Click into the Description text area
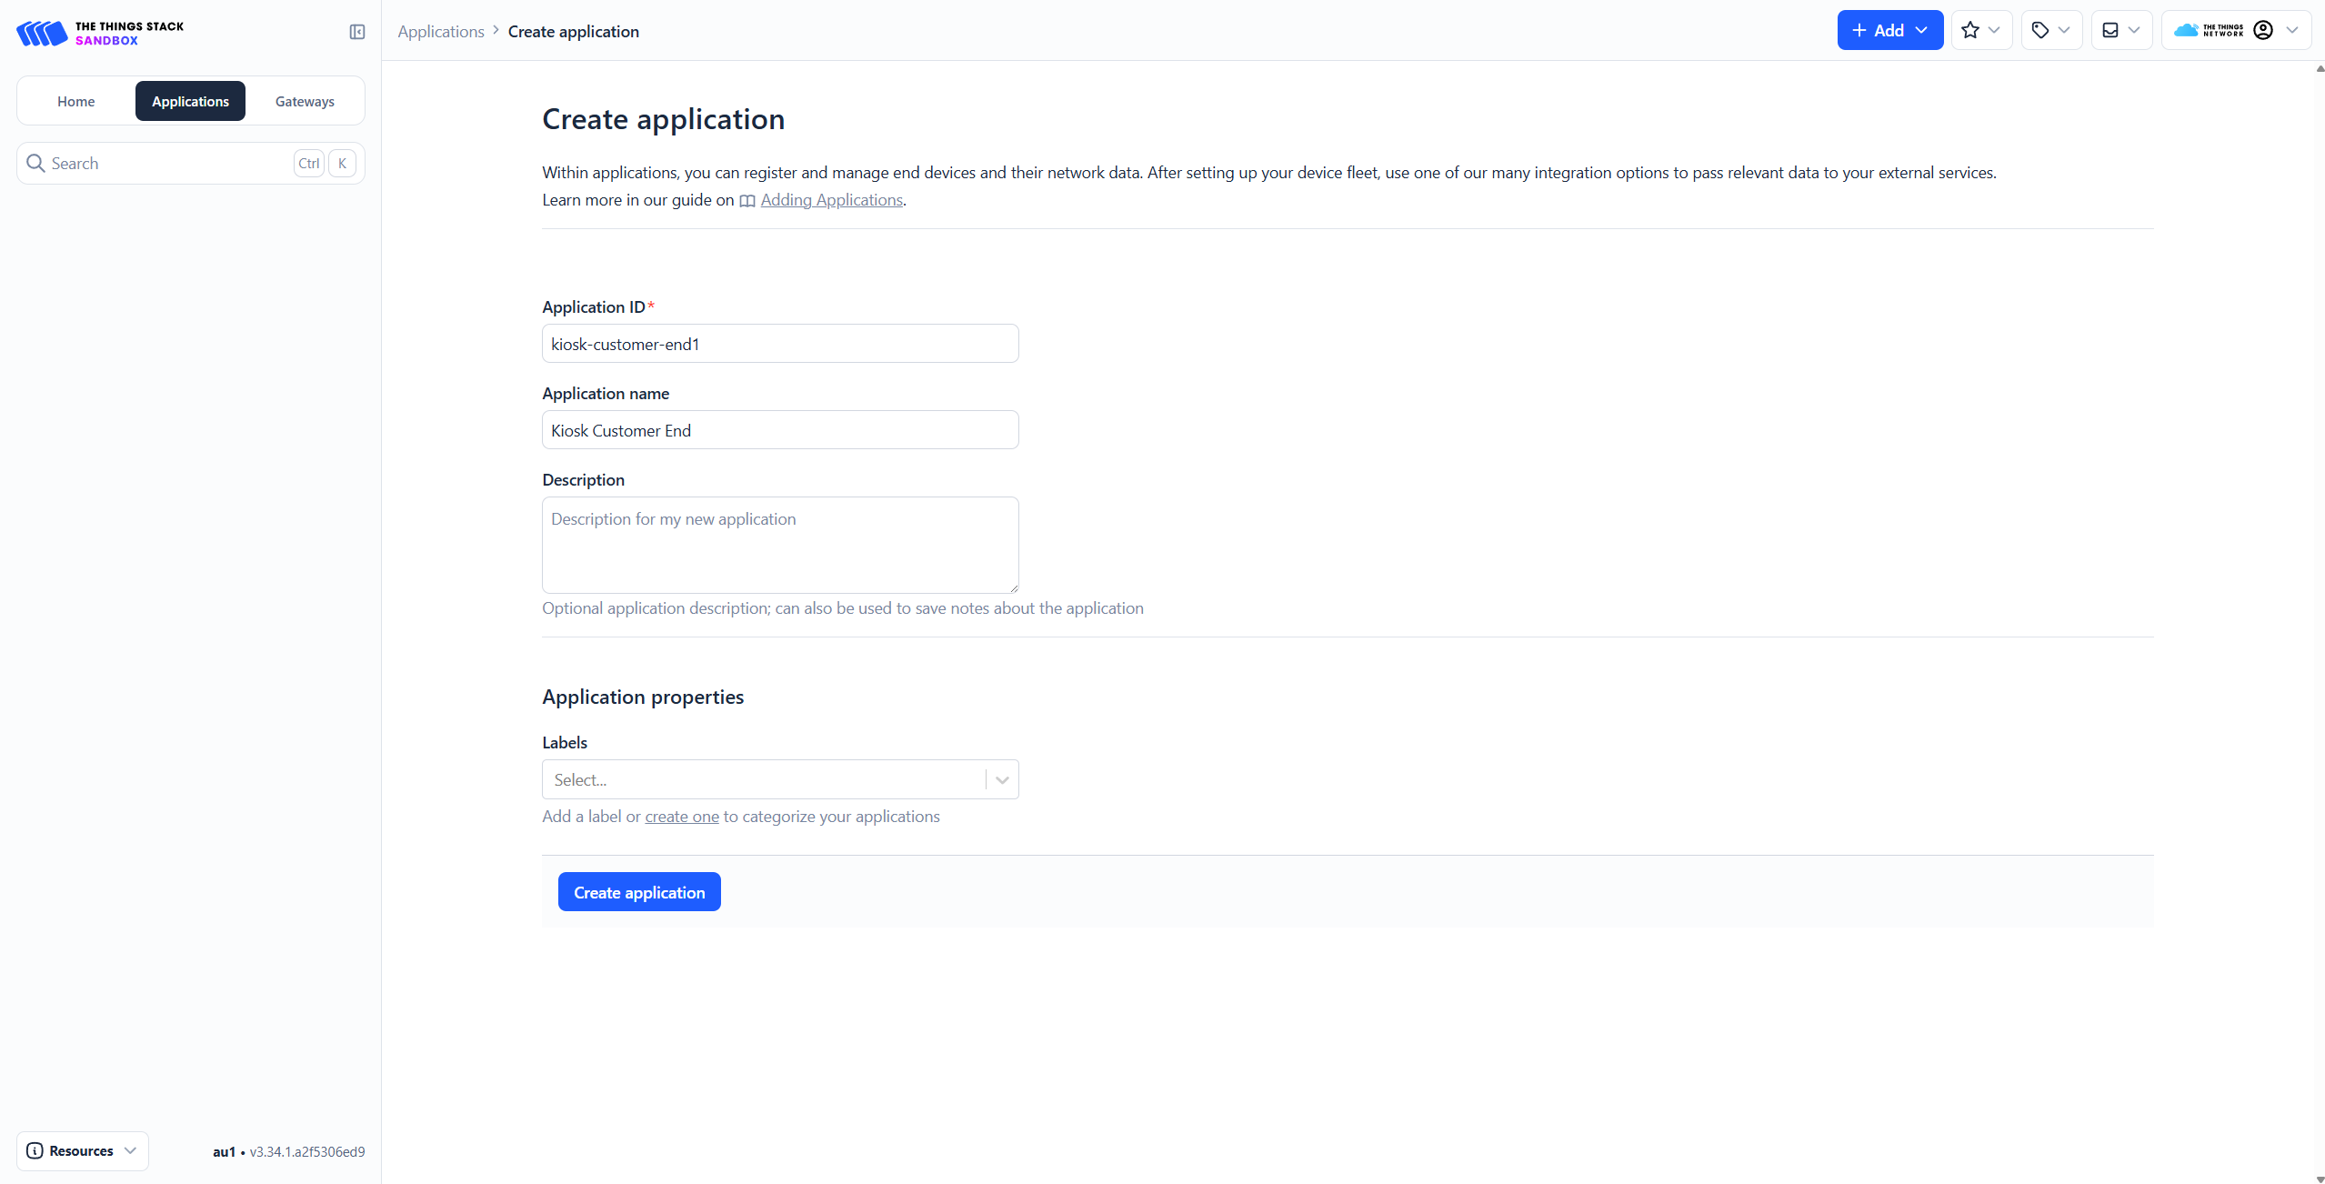Screen dimensions: 2325x1184 (779, 545)
